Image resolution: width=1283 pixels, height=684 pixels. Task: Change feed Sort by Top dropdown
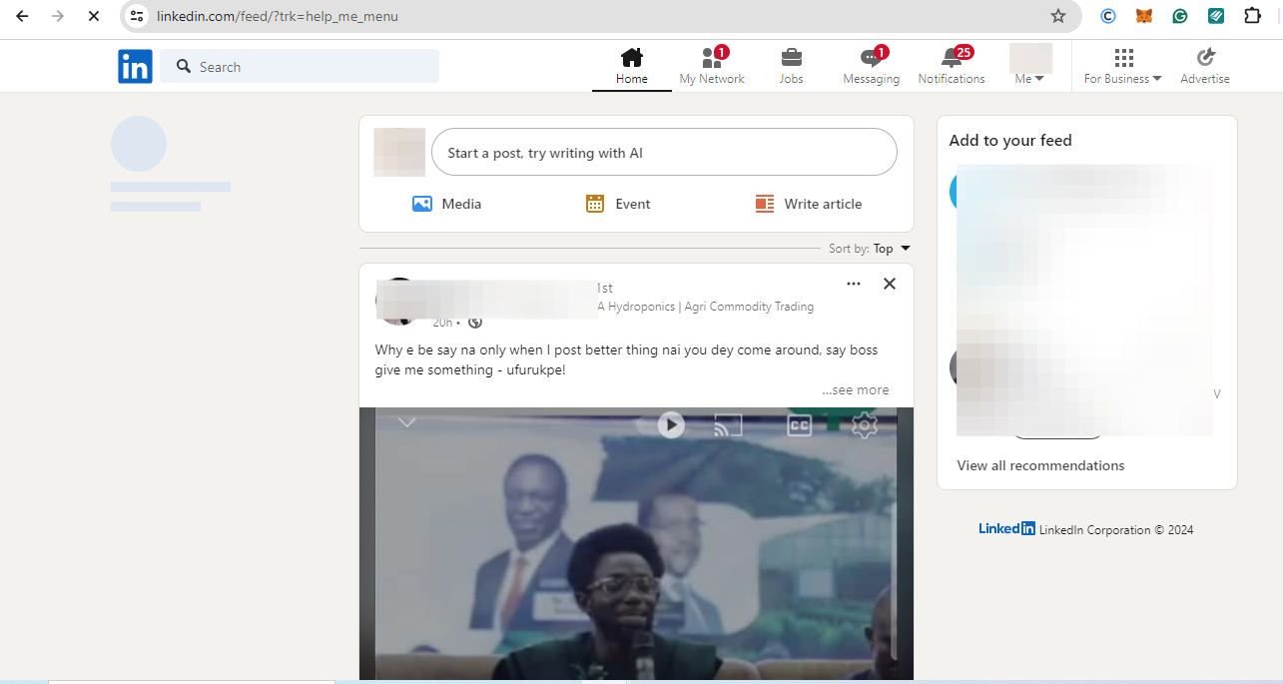point(870,249)
